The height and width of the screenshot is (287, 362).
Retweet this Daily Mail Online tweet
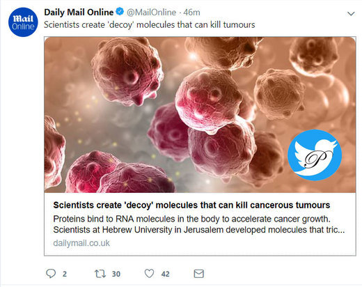click(x=100, y=274)
